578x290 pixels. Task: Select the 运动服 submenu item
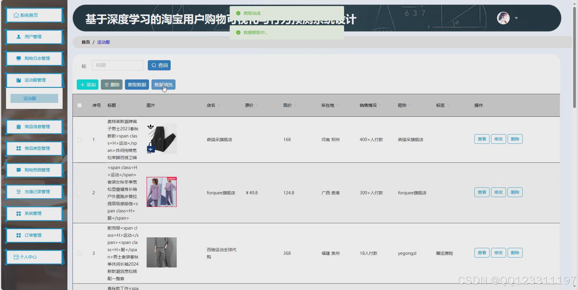(34, 98)
